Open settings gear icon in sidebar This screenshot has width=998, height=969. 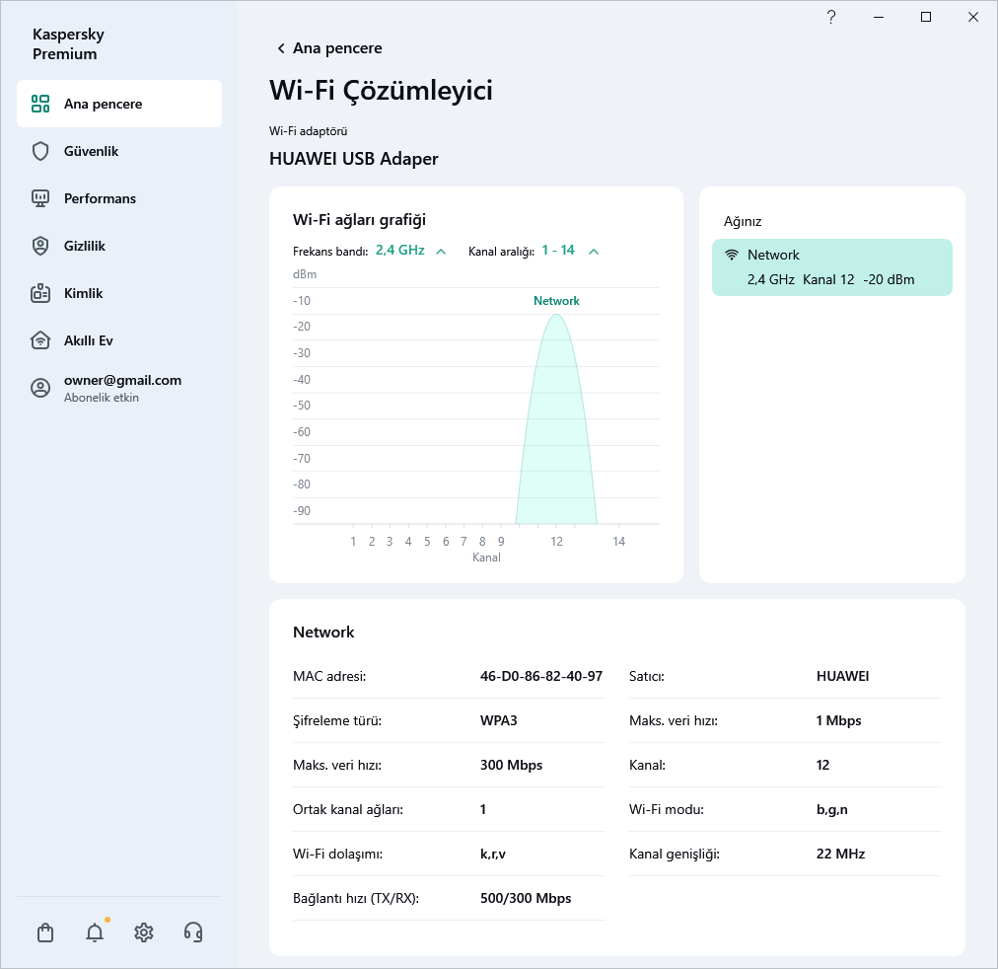(x=144, y=932)
